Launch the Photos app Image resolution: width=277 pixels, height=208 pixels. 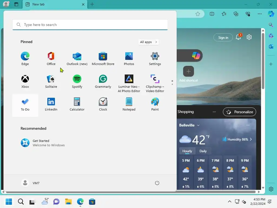coord(129,58)
